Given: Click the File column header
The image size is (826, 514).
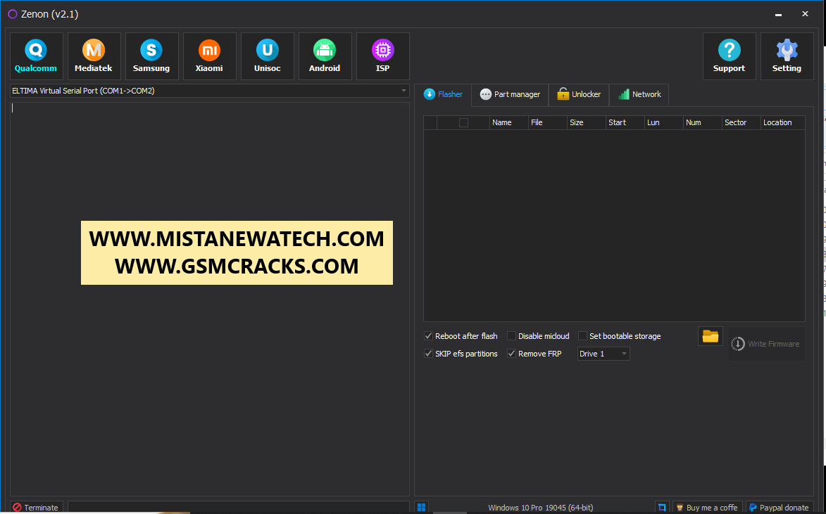Looking at the screenshot, I should pyautogui.click(x=548, y=122).
